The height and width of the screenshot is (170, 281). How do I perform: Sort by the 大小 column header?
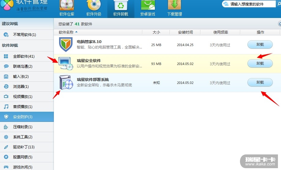pos(156,32)
